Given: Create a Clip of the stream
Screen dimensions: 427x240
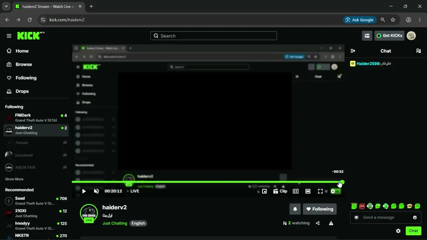Looking at the screenshot, I should (280, 191).
